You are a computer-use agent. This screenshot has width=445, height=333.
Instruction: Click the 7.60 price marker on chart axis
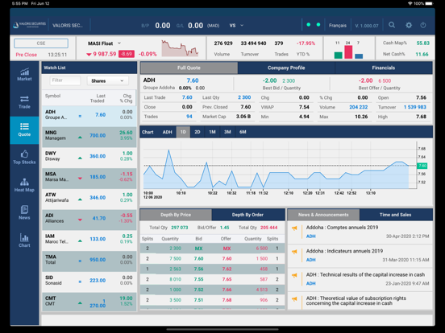pos(422,166)
